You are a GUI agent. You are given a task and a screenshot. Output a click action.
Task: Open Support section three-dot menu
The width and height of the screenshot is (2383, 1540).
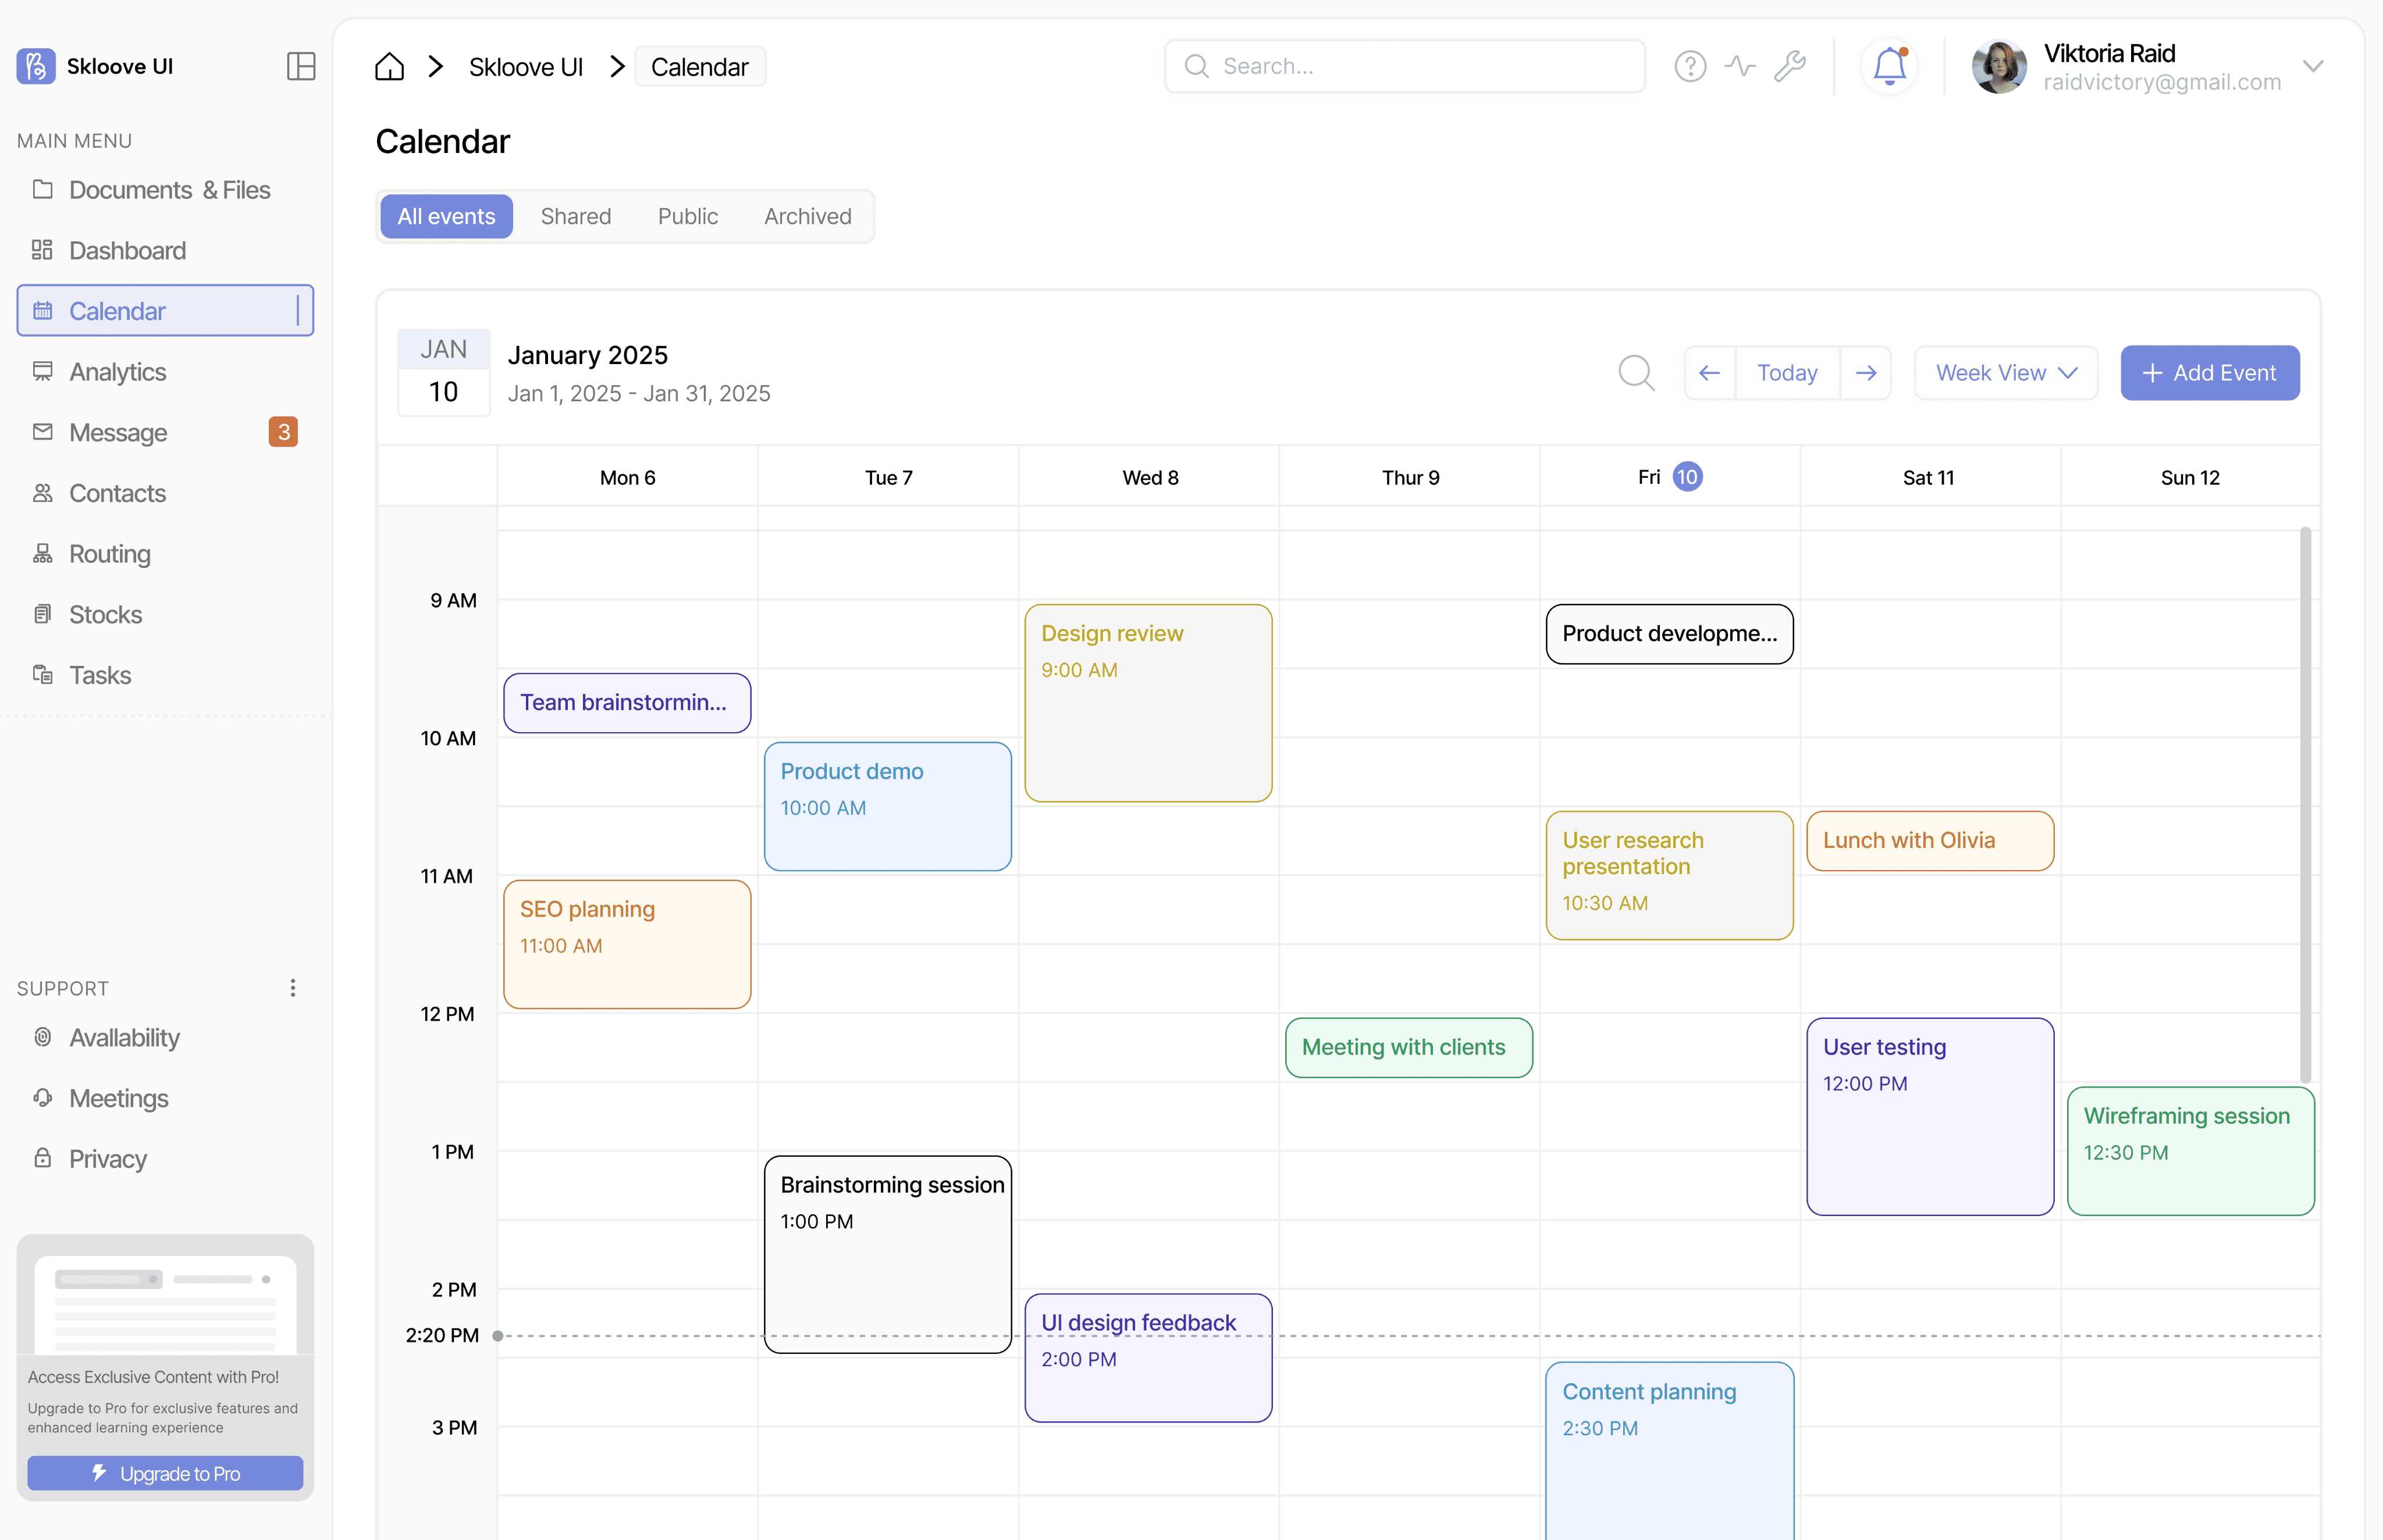coord(292,988)
